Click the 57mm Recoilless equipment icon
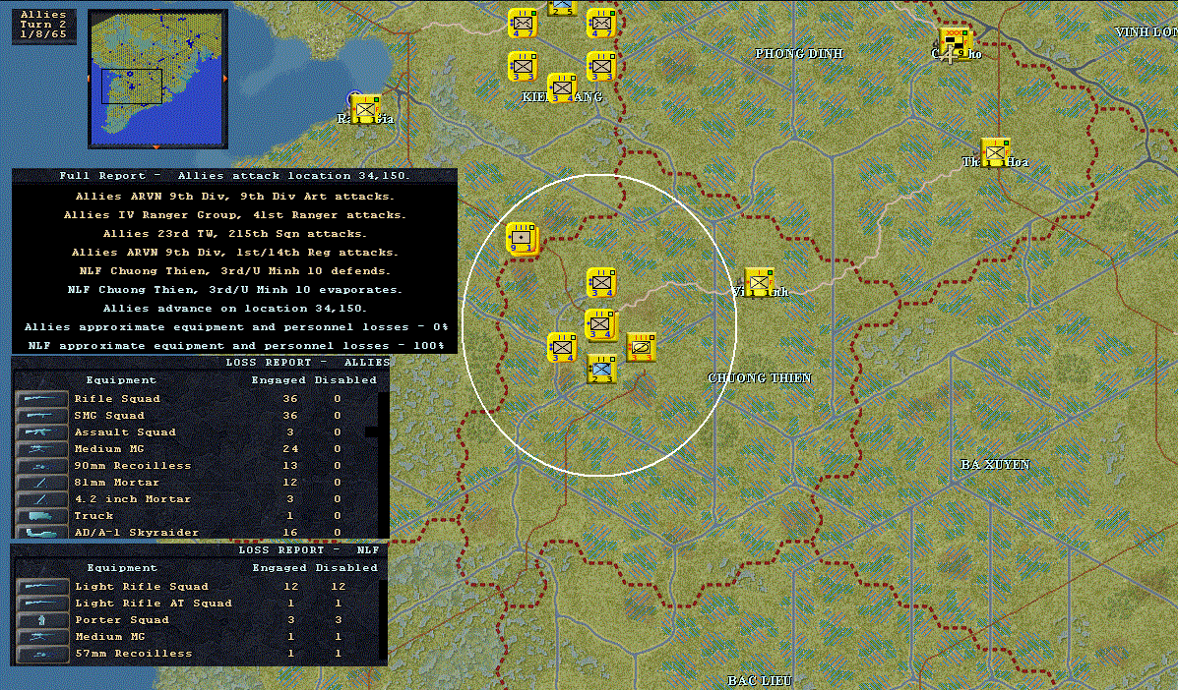1178x690 pixels. tap(42, 654)
